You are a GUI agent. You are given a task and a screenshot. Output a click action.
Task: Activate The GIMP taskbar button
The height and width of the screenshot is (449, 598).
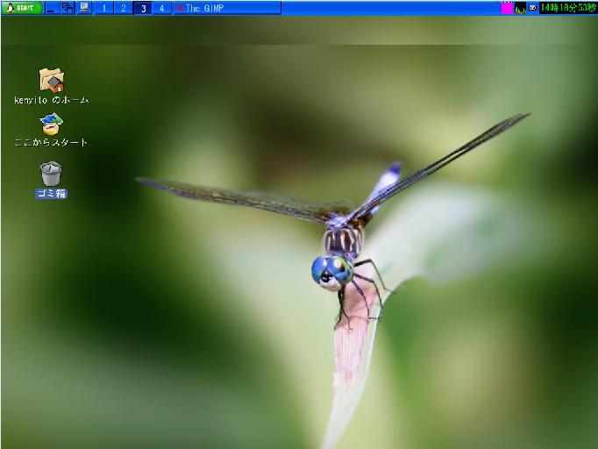pyautogui.click(x=227, y=8)
